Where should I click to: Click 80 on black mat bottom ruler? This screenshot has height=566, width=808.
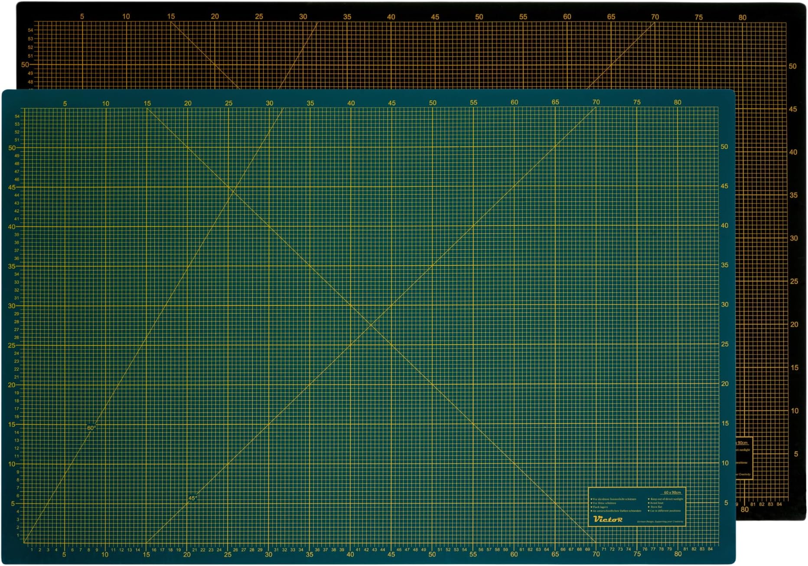coord(744,510)
